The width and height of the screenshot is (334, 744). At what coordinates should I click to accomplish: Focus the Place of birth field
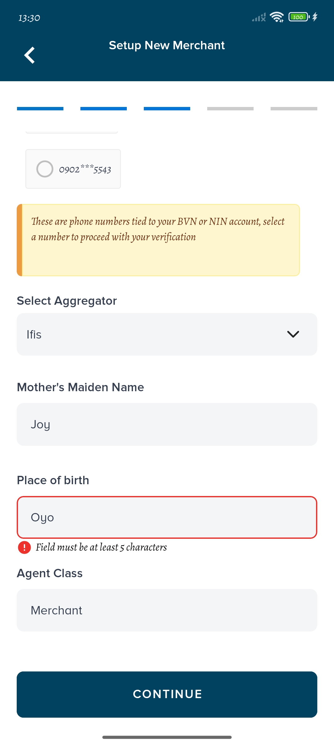pos(167,517)
